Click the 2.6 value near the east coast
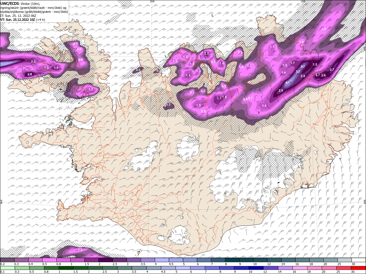The width and height of the screenshot is (366, 274). pyautogui.click(x=323, y=75)
